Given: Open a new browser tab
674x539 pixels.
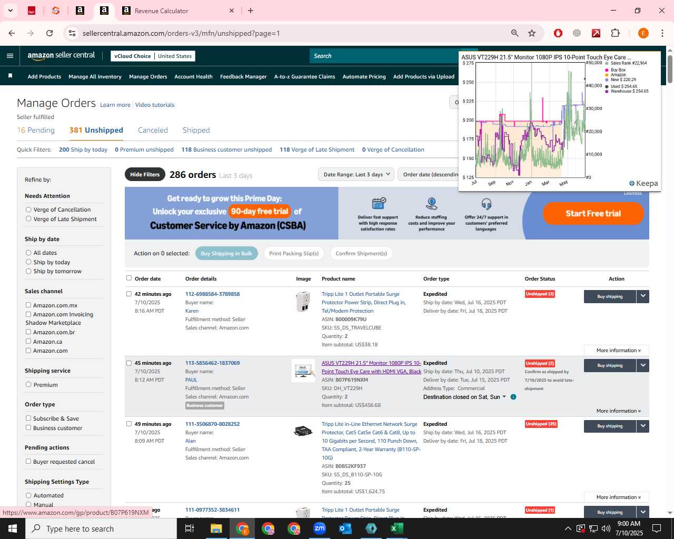Looking at the screenshot, I should tap(251, 11).
